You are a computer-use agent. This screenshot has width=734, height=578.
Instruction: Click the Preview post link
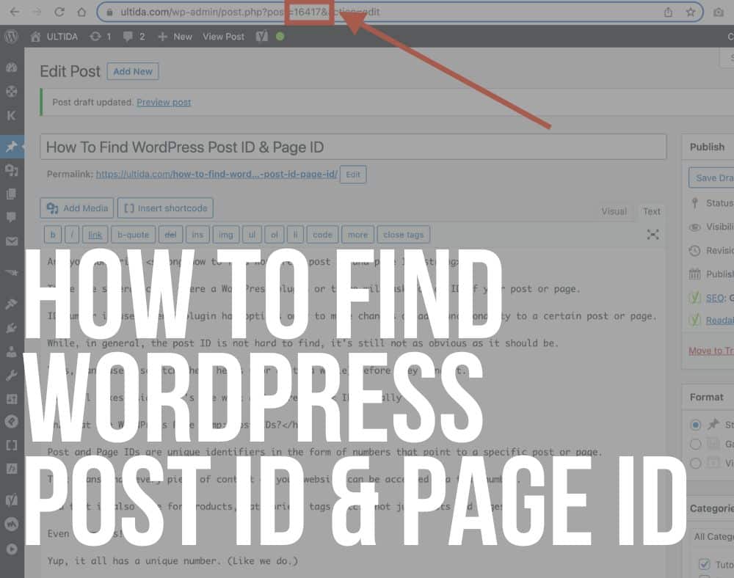tap(164, 102)
